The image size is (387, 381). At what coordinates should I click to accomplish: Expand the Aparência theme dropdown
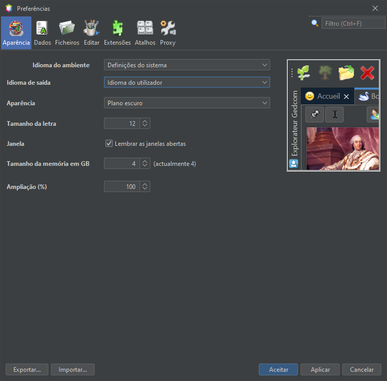coord(187,103)
